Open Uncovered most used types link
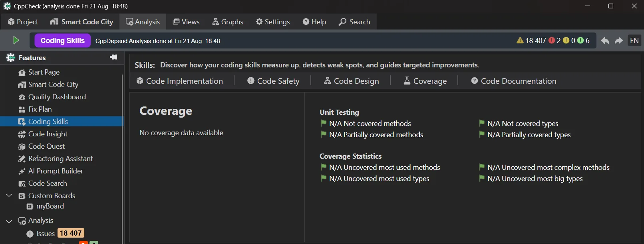644x244 pixels. coord(379,179)
